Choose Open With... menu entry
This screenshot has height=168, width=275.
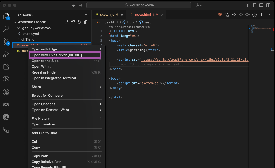[x=67, y=66]
